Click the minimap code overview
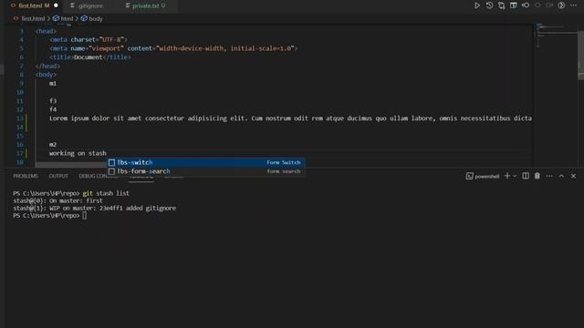The width and height of the screenshot is (584, 328). tap(555, 36)
